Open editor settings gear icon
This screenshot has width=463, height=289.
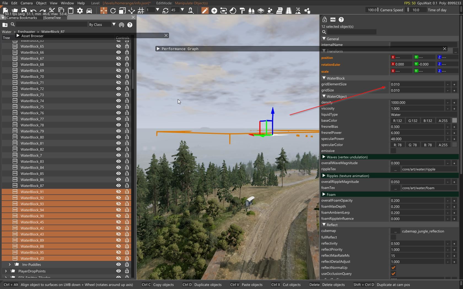click(x=80, y=10)
